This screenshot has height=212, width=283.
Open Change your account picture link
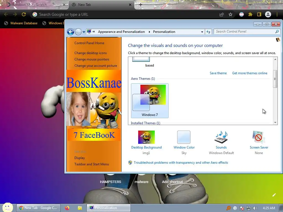[96, 66]
